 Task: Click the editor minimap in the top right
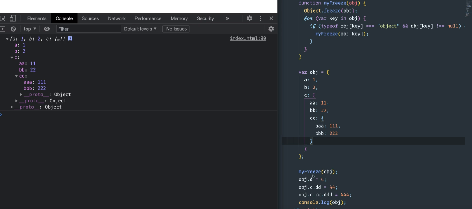click(x=469, y=9)
